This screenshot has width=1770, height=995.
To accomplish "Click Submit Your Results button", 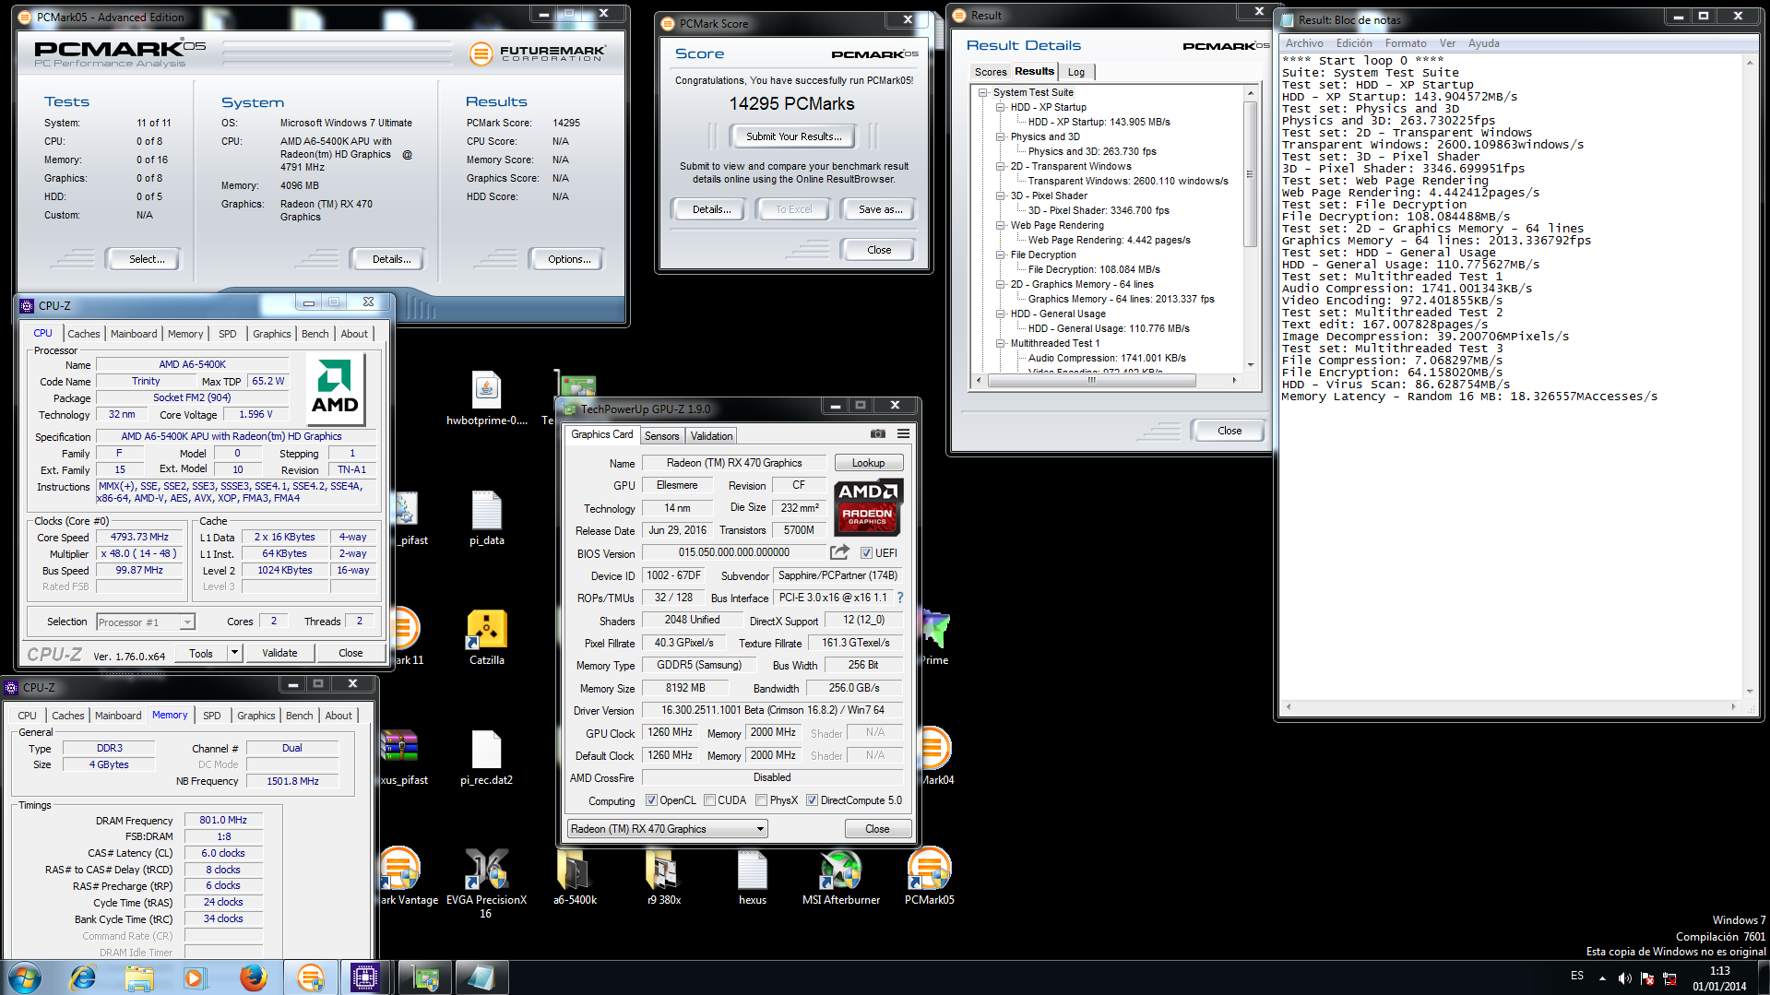I will 793,136.
